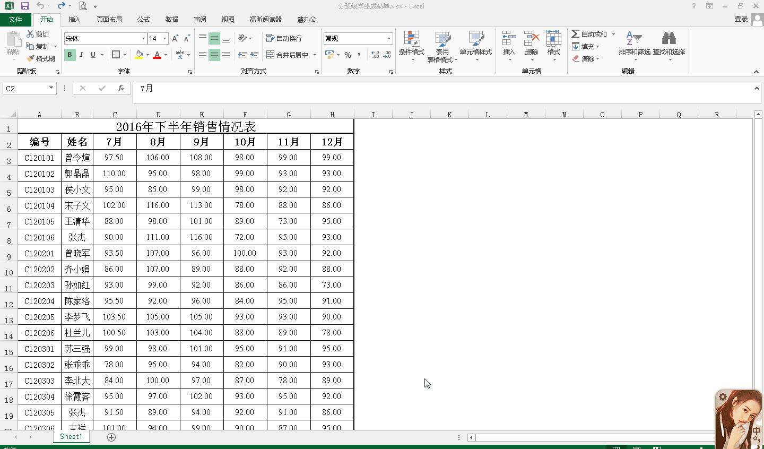764x449 pixels.
Task: Undo the last action
Action: tap(40, 6)
